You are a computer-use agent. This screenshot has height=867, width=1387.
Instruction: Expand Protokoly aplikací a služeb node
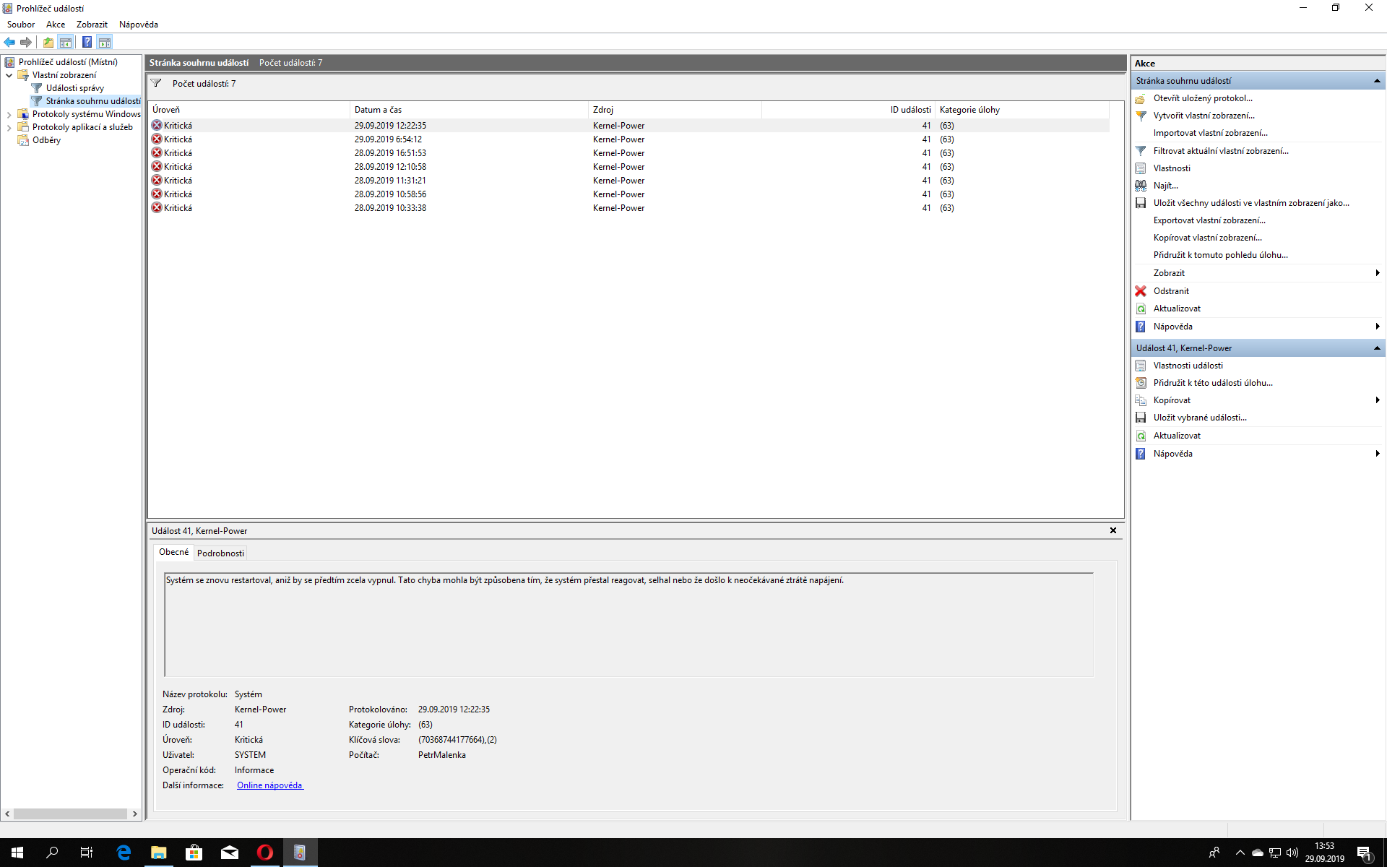(9, 127)
